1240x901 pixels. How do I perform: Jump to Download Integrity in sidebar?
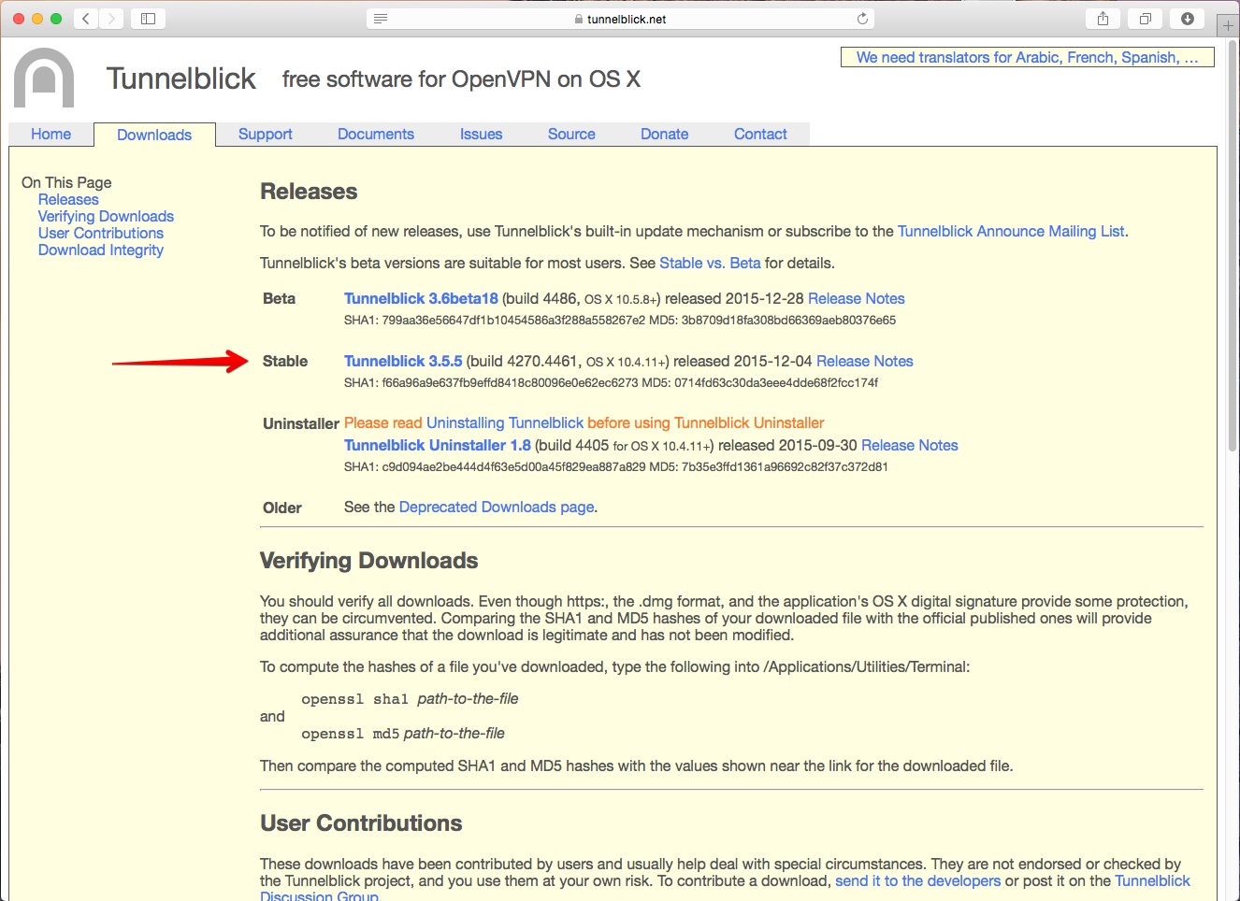click(101, 250)
